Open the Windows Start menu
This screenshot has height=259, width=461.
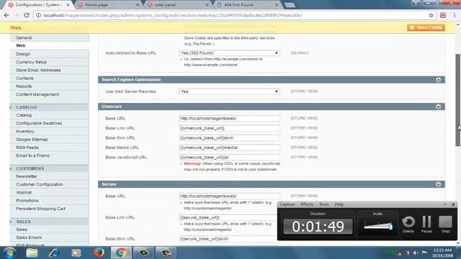9,253
